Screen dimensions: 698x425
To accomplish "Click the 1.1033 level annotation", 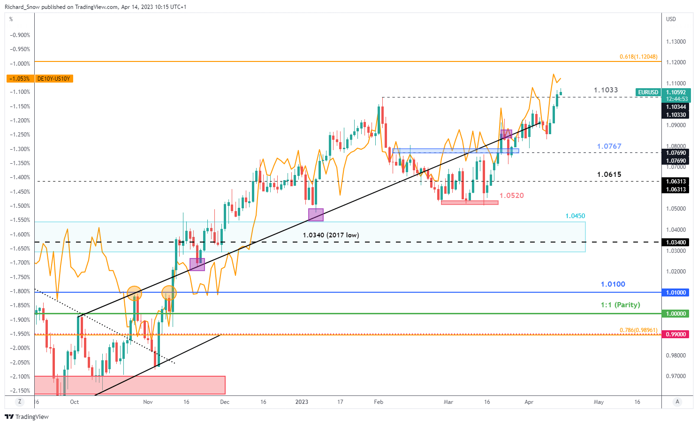I will click(x=606, y=90).
